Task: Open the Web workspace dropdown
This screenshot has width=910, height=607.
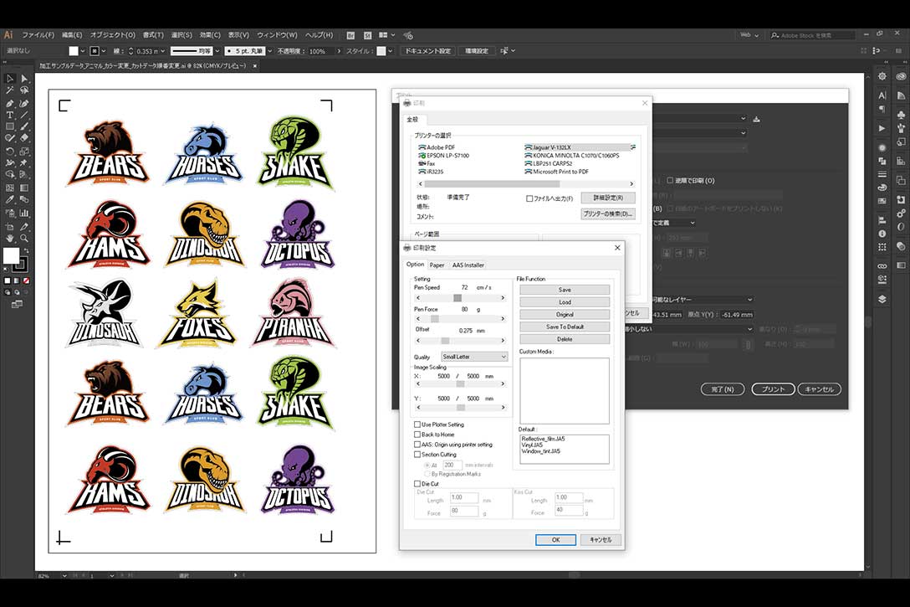Action: pos(749,35)
